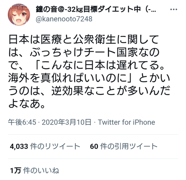Select the word 逆効果 in the tweet body
The image size is (186, 180).
tap(67, 91)
